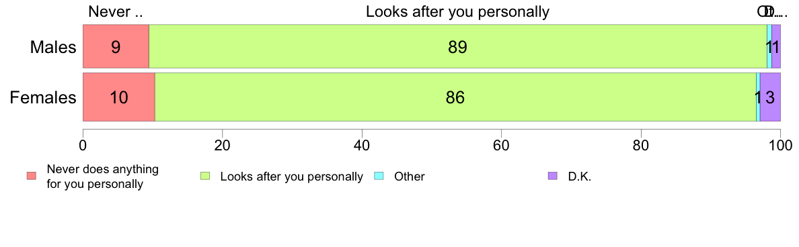The image size is (799, 247).
Task: Select the Females green segment showing 86
Action: [x=455, y=97]
